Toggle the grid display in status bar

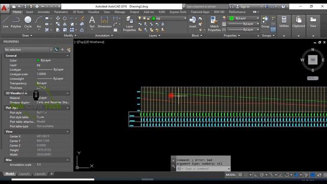tap(240, 175)
